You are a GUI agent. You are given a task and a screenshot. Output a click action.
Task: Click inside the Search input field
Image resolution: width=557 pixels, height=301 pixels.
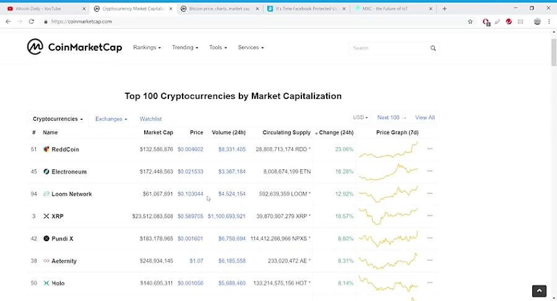click(x=389, y=48)
